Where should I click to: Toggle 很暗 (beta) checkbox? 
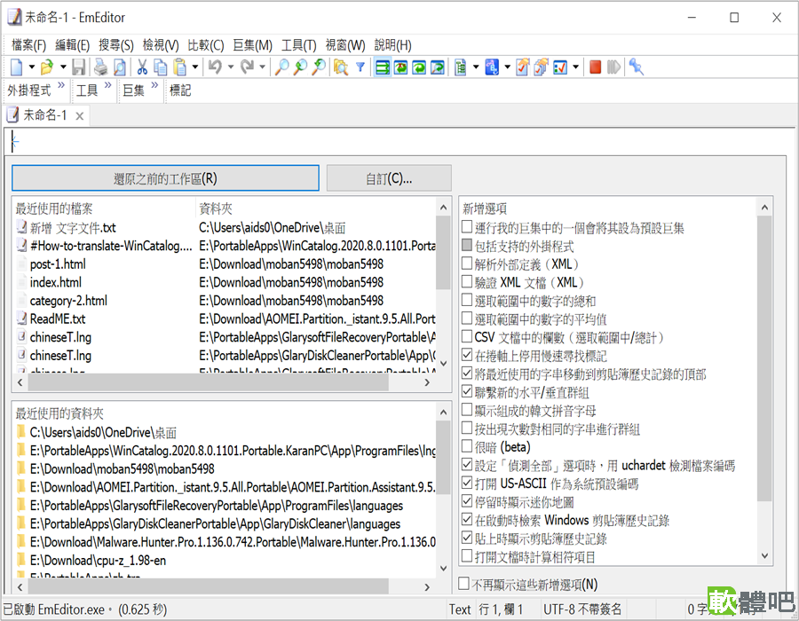[x=467, y=446]
